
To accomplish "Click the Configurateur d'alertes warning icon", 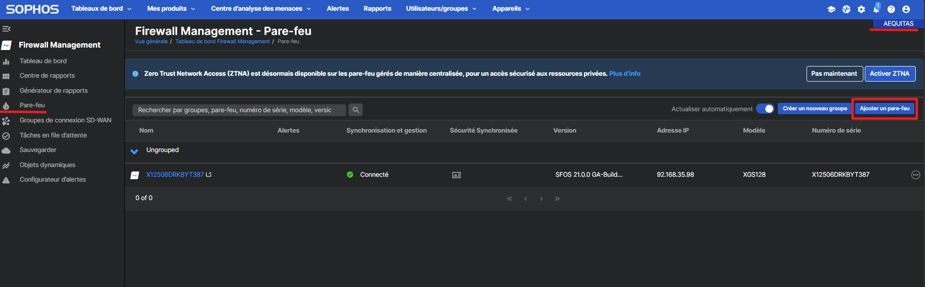I will (6, 180).
